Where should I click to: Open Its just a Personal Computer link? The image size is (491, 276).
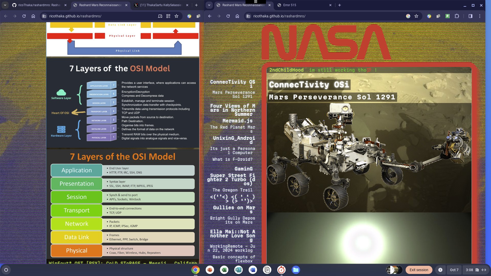coord(232,151)
